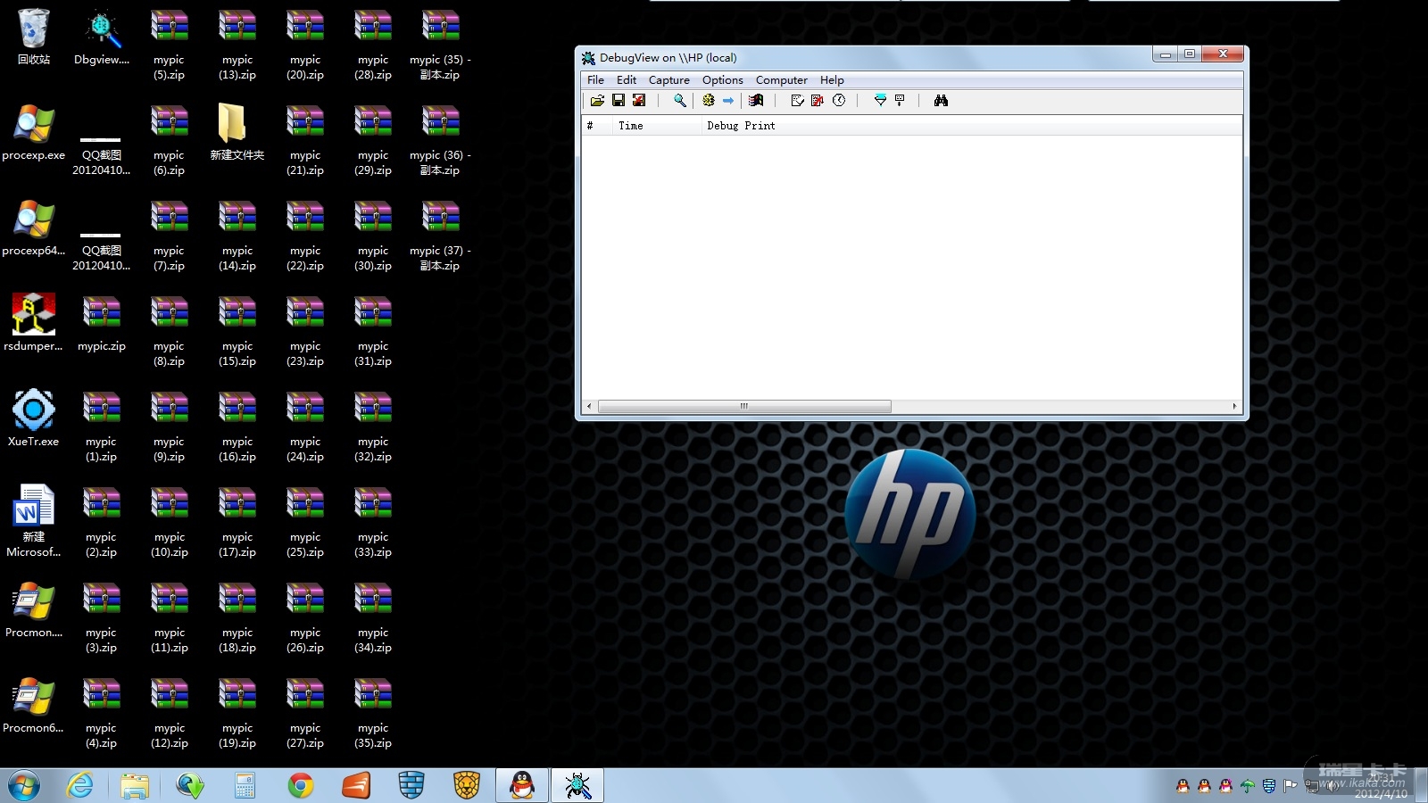Toggle the clock time format icon

coord(839,101)
